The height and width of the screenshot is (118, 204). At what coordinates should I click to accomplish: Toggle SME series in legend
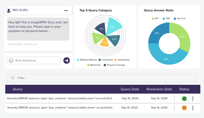166,18
